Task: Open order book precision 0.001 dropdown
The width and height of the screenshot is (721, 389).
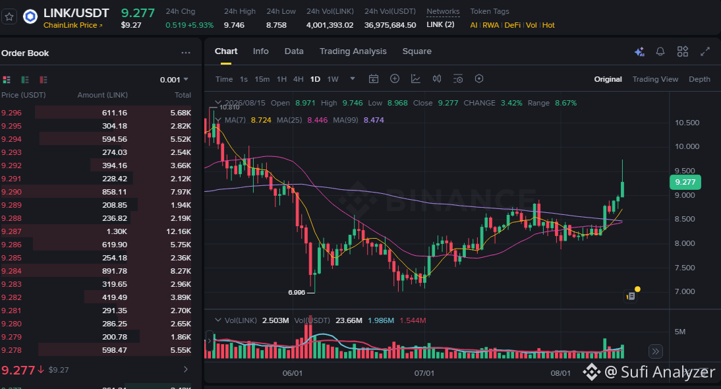Action: click(174, 80)
